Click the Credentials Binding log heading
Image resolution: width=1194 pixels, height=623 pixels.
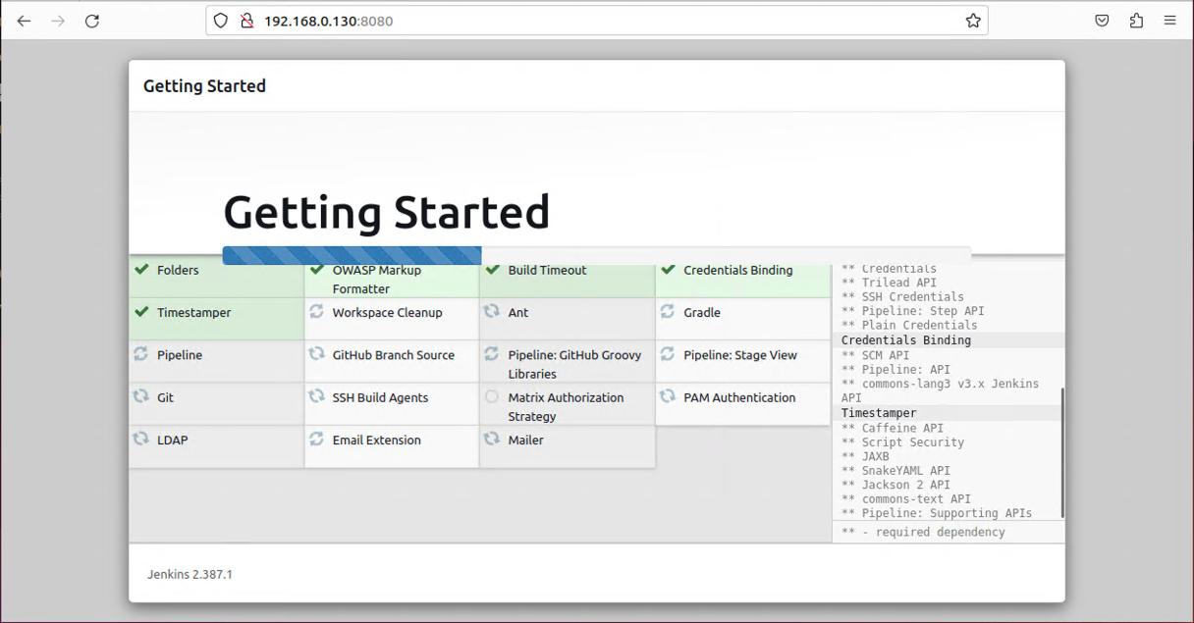coord(905,340)
